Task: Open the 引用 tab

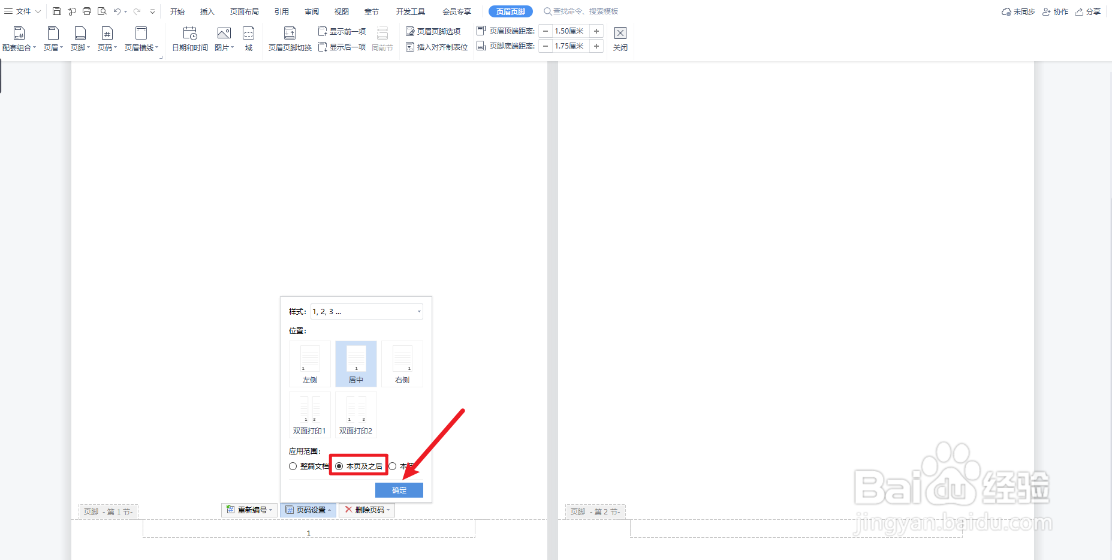Action: coord(282,11)
